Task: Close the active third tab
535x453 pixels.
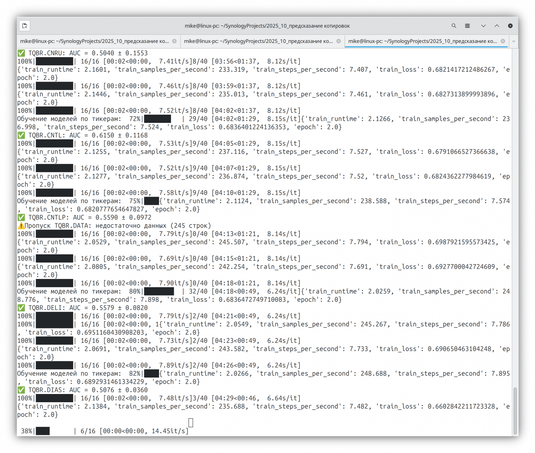Action: [x=503, y=41]
